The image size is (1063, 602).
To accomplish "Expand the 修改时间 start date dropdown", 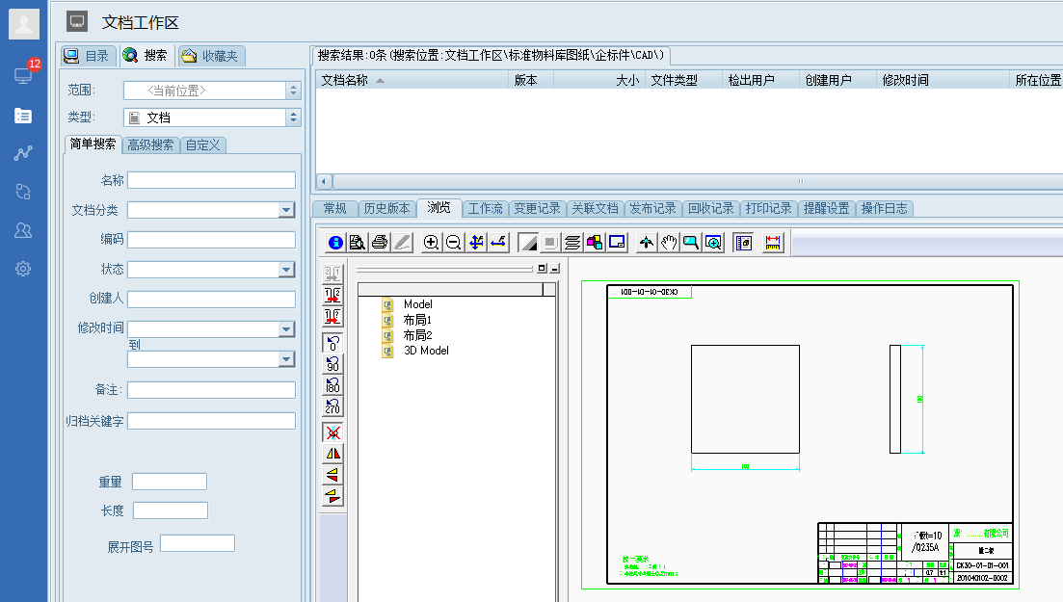I will [287, 329].
